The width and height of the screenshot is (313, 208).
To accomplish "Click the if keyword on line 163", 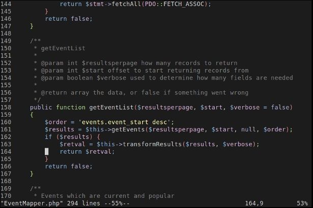I will [48, 136].
